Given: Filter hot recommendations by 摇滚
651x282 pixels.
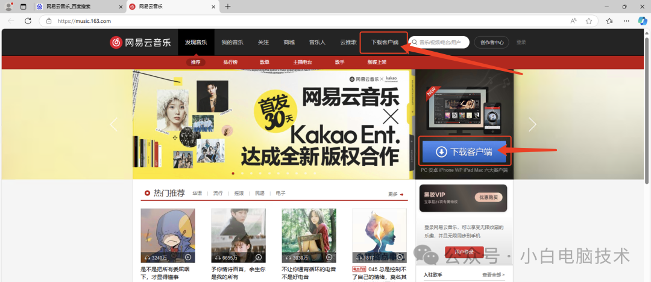Looking at the screenshot, I should pos(239,194).
